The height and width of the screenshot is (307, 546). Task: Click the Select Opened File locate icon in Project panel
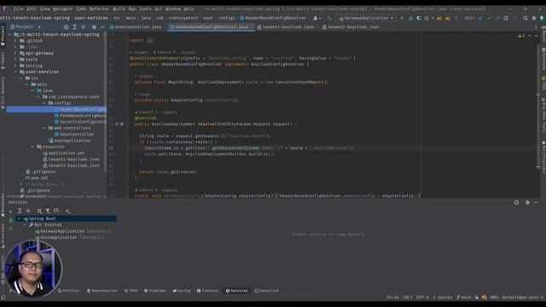pos(67,26)
